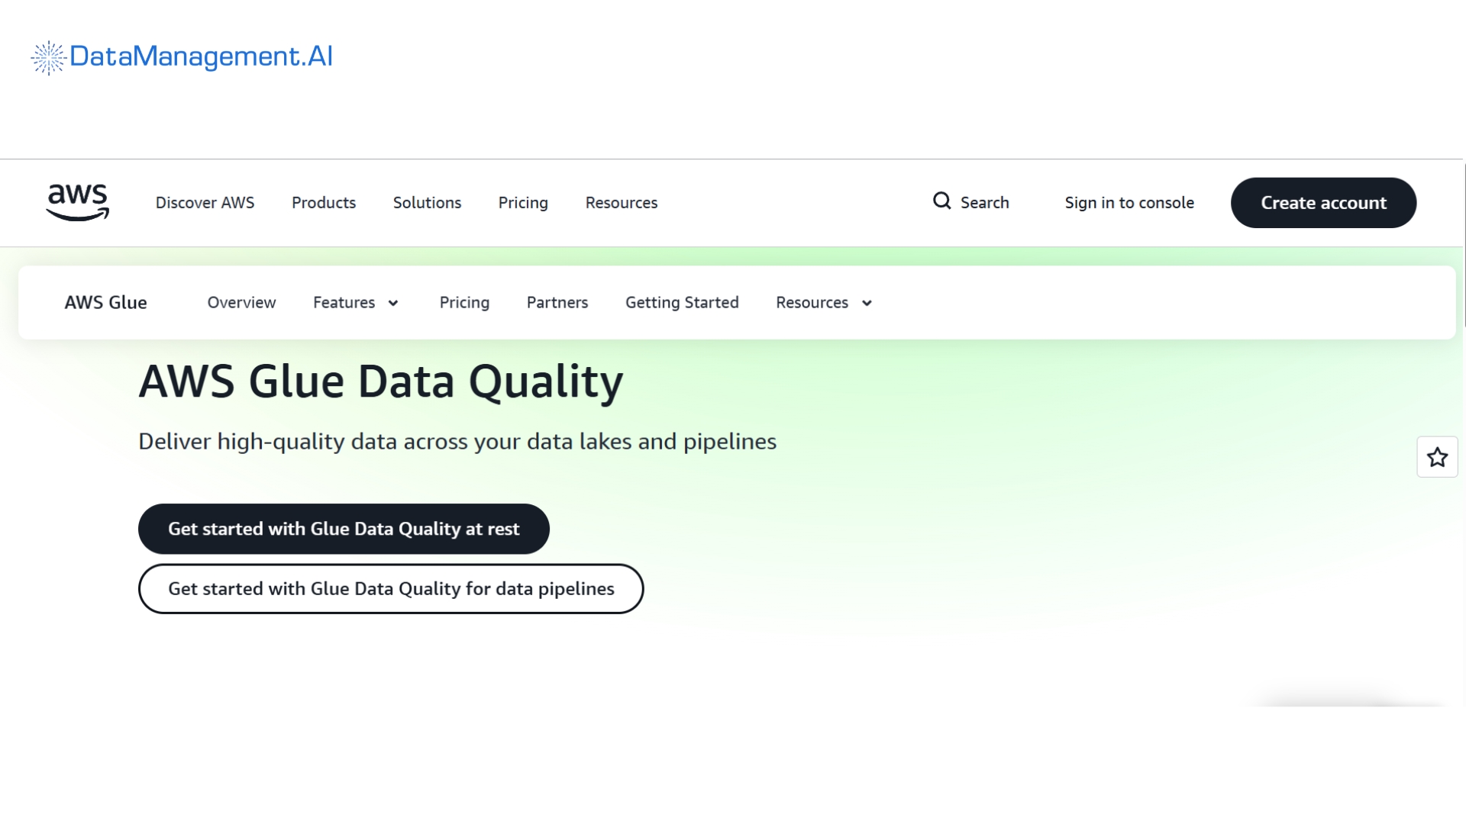Click Create account
1466x824 pixels.
(x=1323, y=202)
